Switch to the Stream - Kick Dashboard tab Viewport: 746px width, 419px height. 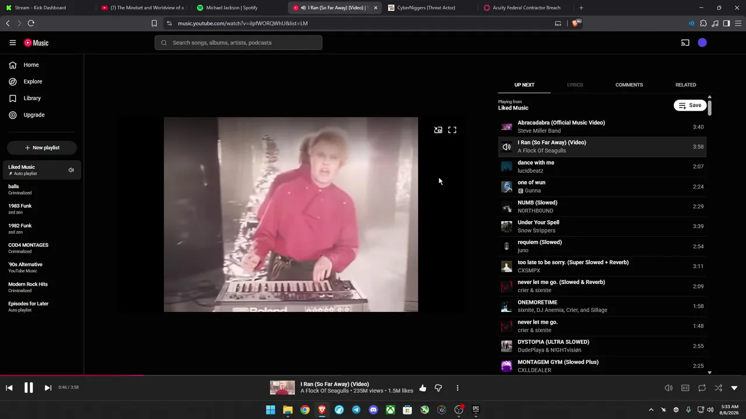tap(45, 8)
